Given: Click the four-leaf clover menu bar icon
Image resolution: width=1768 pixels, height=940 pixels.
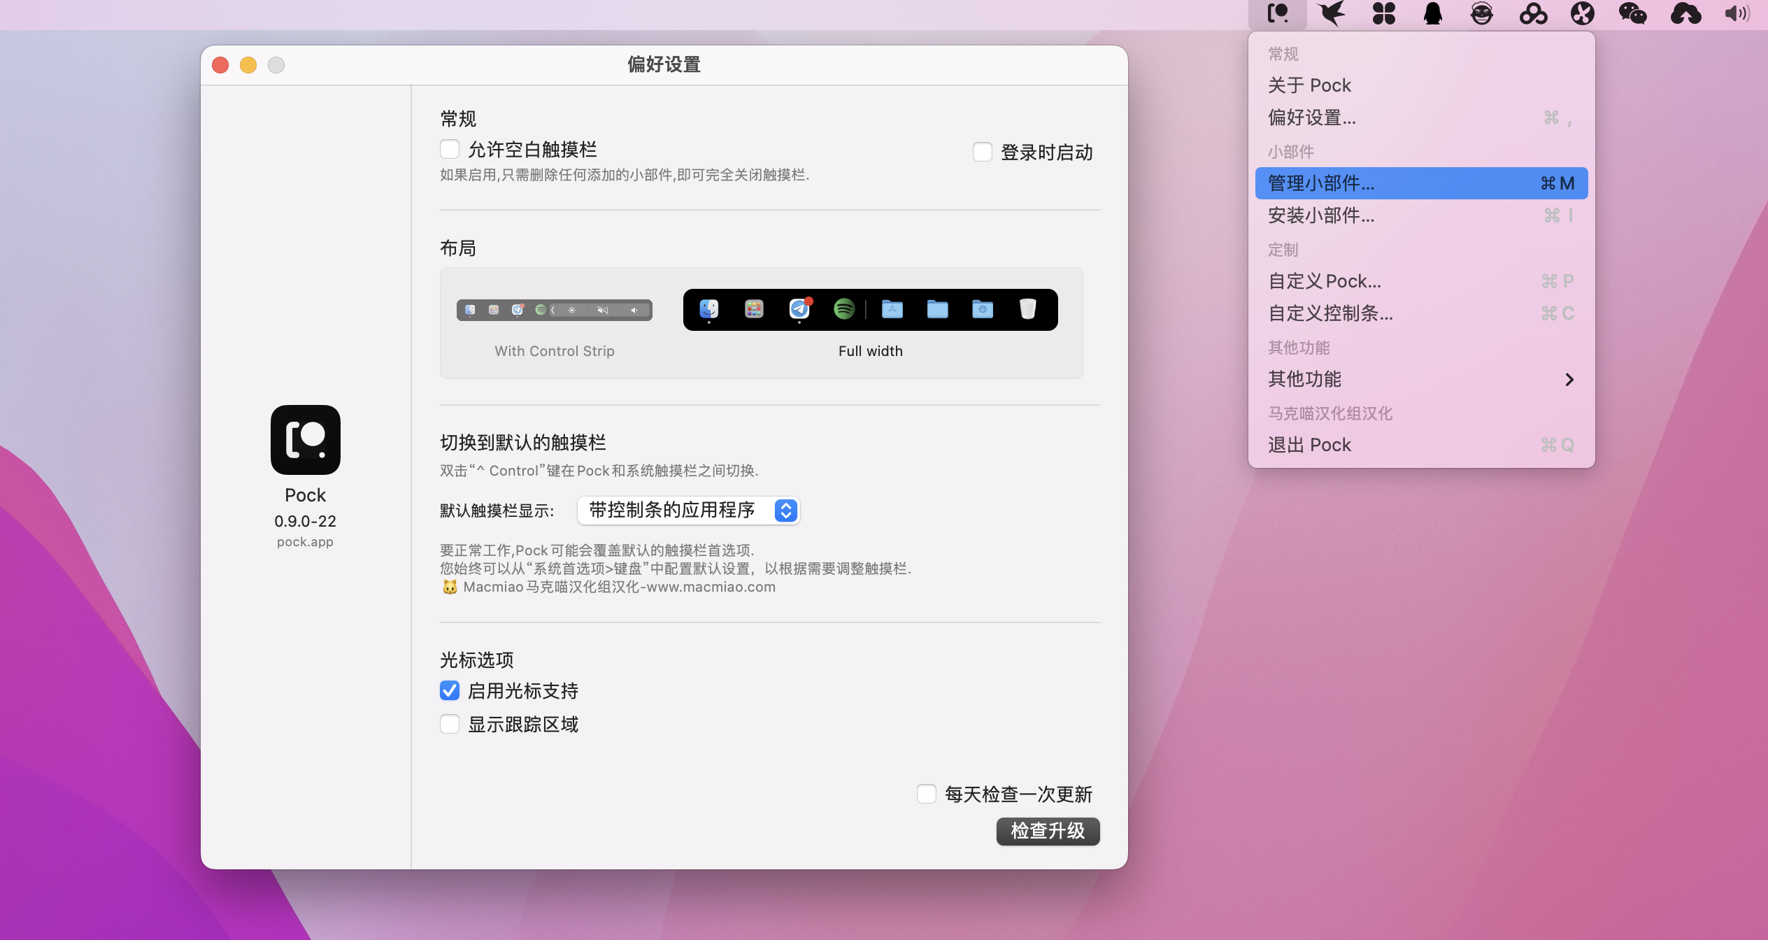Looking at the screenshot, I should point(1383,13).
